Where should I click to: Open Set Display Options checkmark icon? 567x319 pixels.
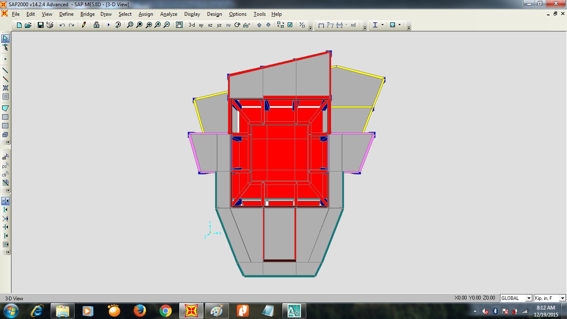coord(290,25)
